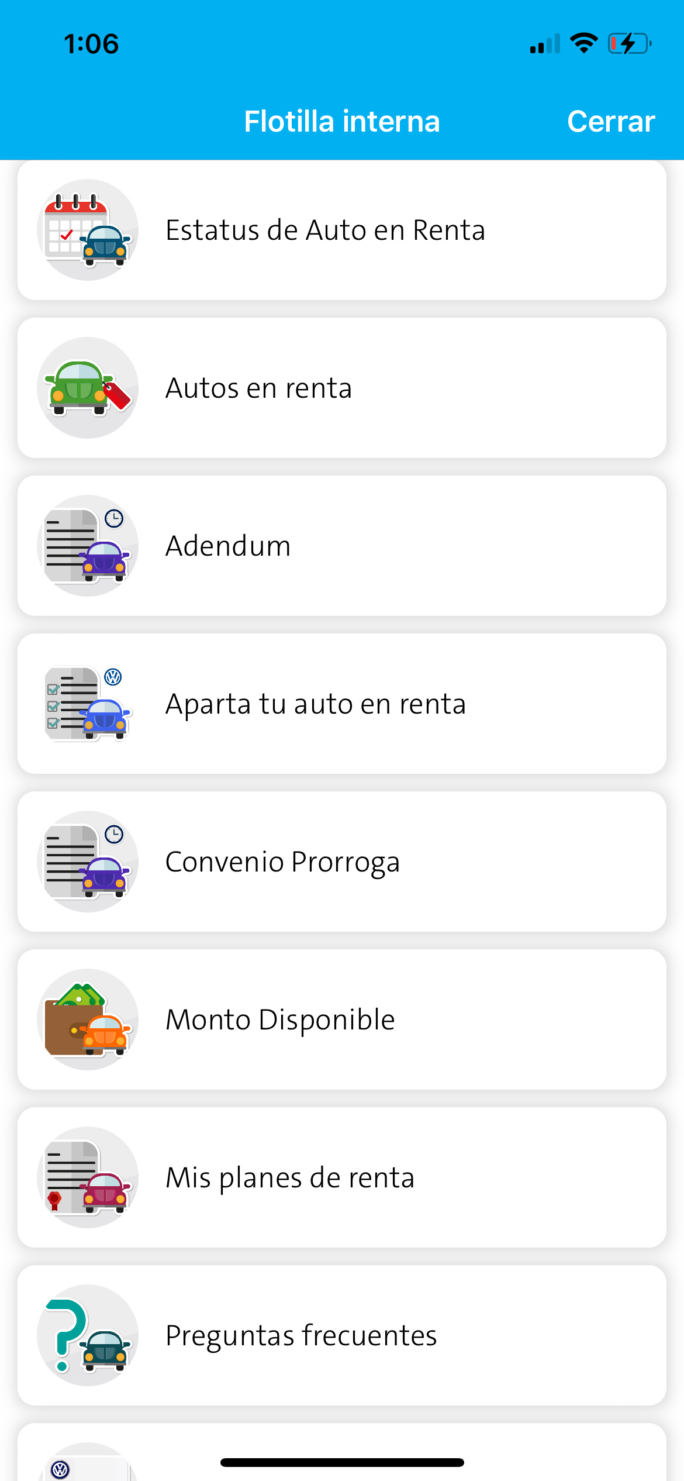Tap the battery charging status icon
Viewport: 684px width, 1481px height.
click(630, 44)
